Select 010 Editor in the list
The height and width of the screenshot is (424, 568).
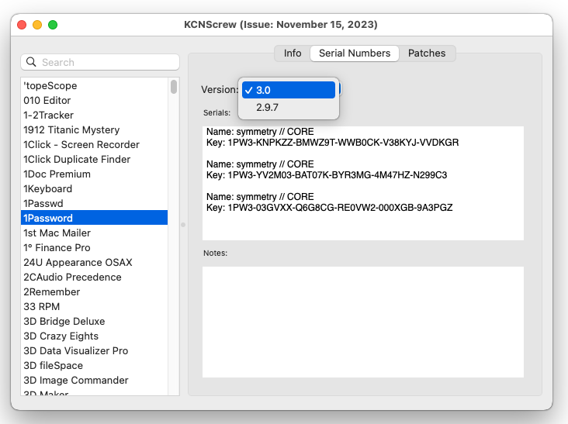[x=47, y=101]
